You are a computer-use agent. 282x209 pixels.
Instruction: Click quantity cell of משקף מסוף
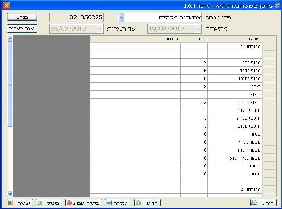pyautogui.click(x=194, y=142)
